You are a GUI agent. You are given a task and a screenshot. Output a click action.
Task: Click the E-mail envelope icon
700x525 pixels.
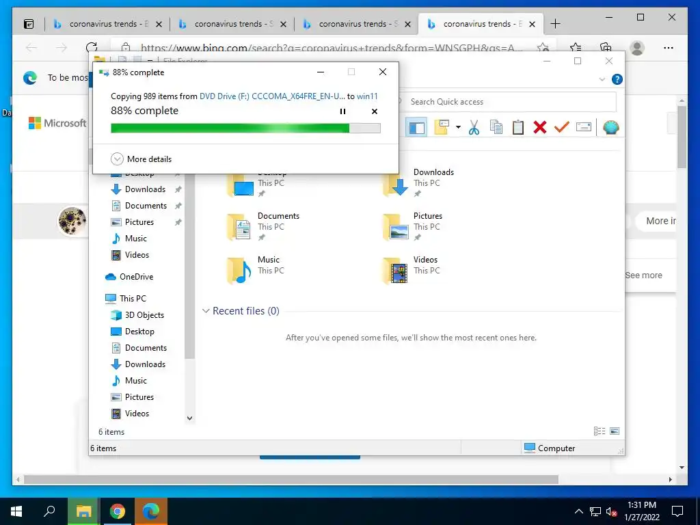click(x=584, y=128)
